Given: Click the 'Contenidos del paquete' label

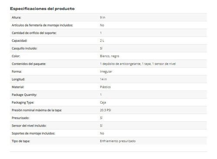Looking at the screenshot, I should click(x=29, y=64).
